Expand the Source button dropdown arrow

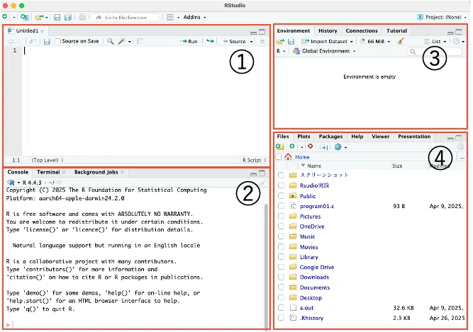[x=251, y=42]
